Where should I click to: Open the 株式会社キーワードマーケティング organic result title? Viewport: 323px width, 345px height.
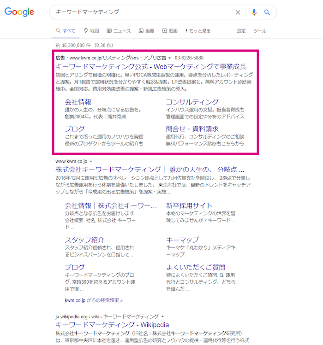(x=150, y=170)
